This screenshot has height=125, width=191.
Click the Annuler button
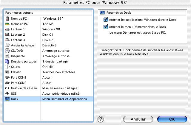pos(138,119)
